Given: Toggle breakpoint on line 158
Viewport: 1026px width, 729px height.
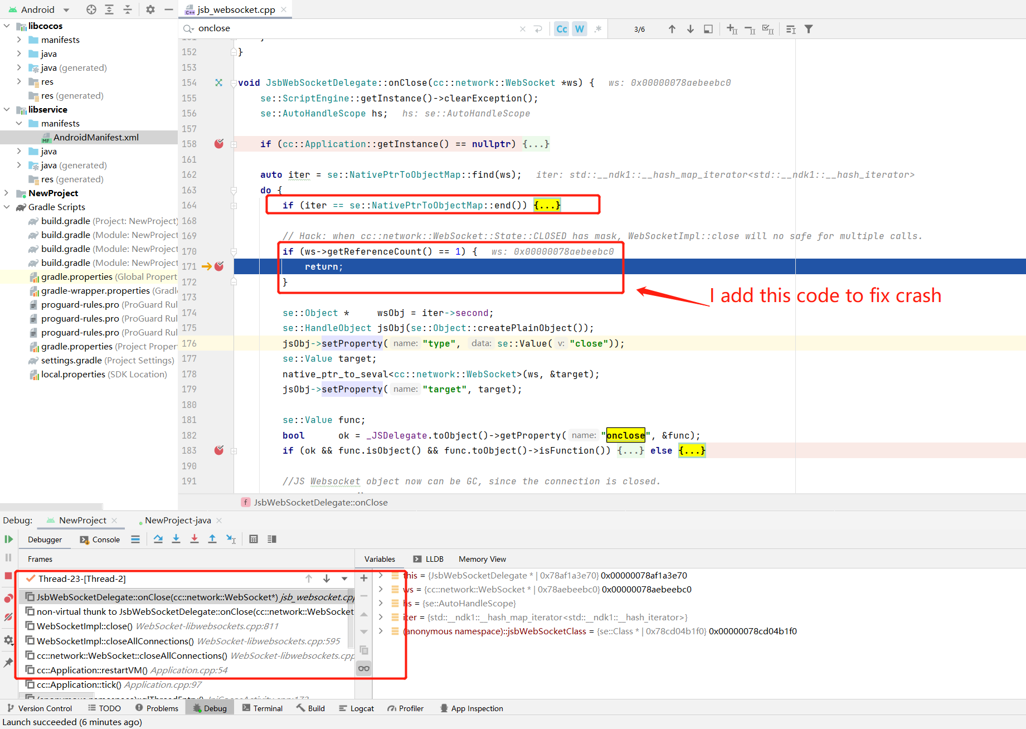Looking at the screenshot, I should [219, 144].
